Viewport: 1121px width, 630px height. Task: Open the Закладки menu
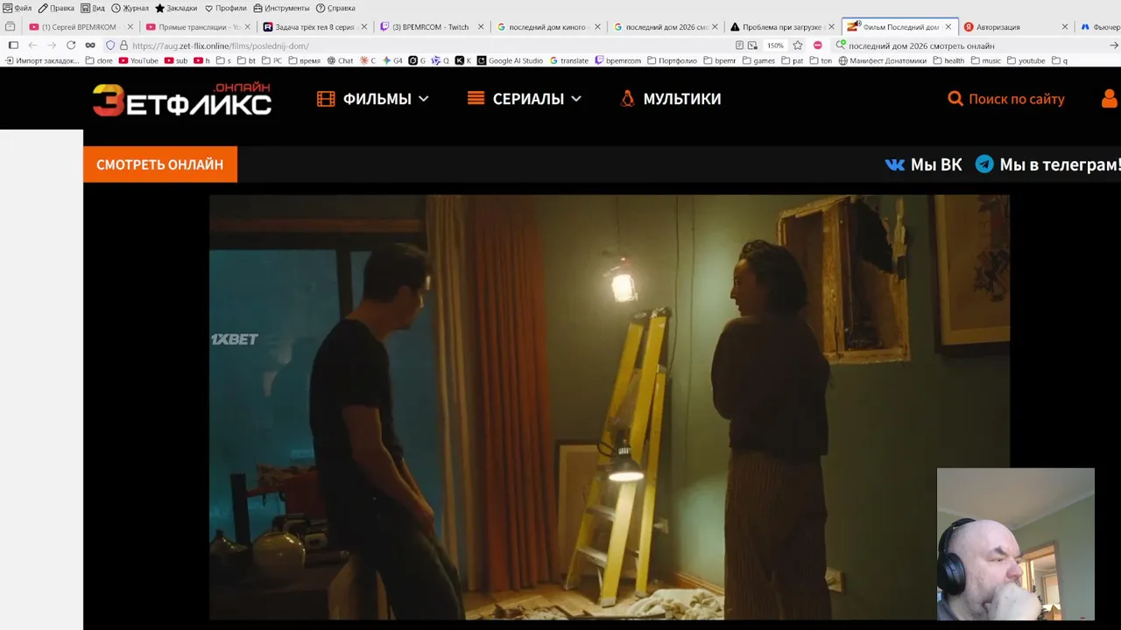tap(176, 8)
